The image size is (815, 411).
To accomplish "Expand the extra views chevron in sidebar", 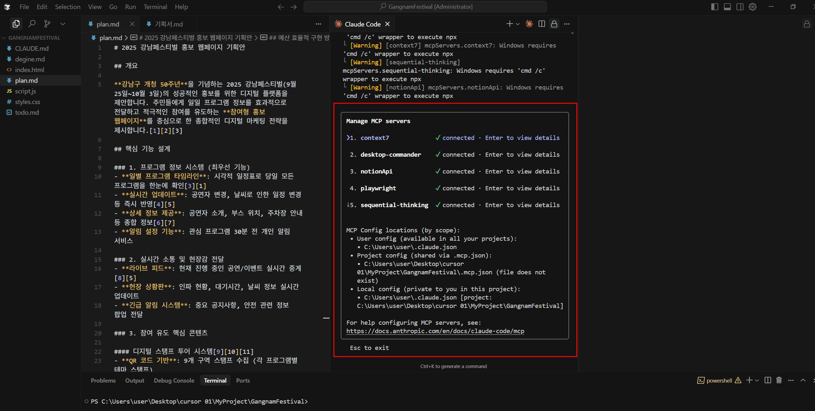I will point(63,24).
